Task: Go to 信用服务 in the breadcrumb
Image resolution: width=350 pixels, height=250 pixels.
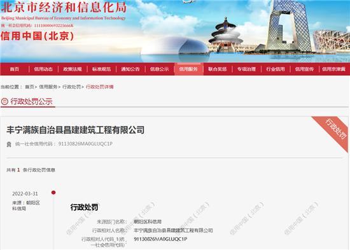Action: coord(48,87)
